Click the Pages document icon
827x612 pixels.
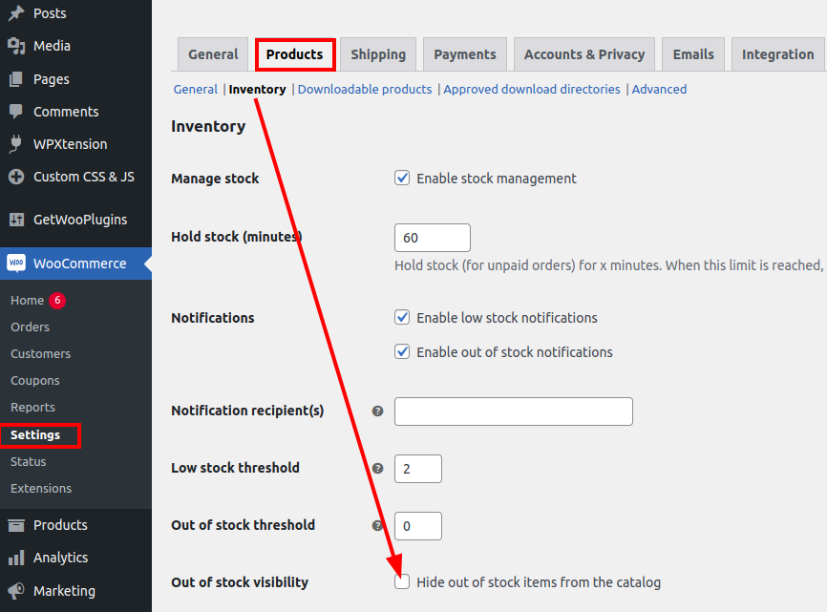(16, 79)
